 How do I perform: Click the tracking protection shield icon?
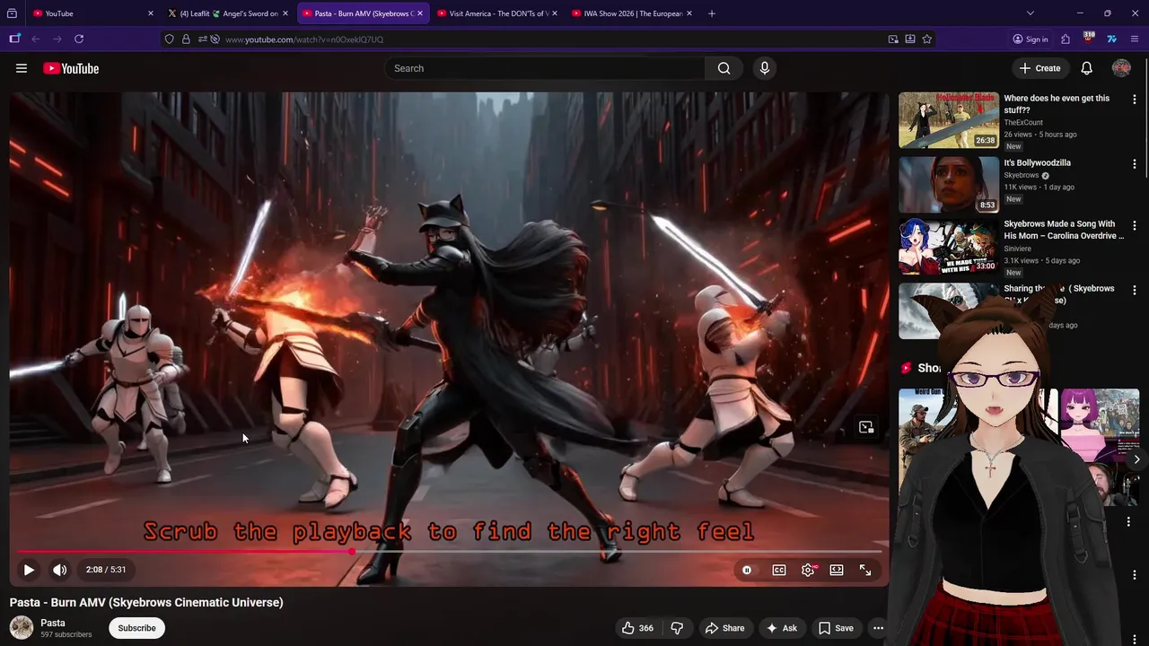point(169,39)
